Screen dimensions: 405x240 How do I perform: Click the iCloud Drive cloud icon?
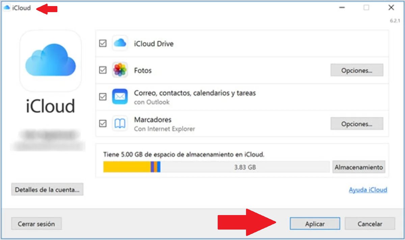[120, 43]
